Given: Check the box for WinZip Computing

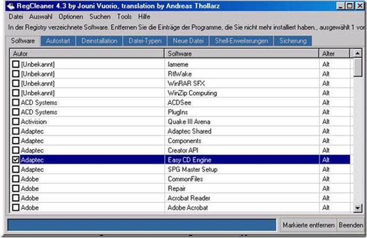Looking at the screenshot, I should coord(16,93).
